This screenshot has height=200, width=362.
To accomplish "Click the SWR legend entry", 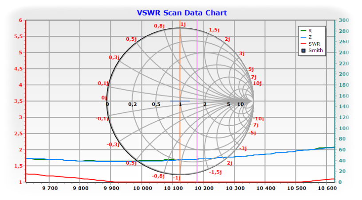I will pyautogui.click(x=311, y=44).
